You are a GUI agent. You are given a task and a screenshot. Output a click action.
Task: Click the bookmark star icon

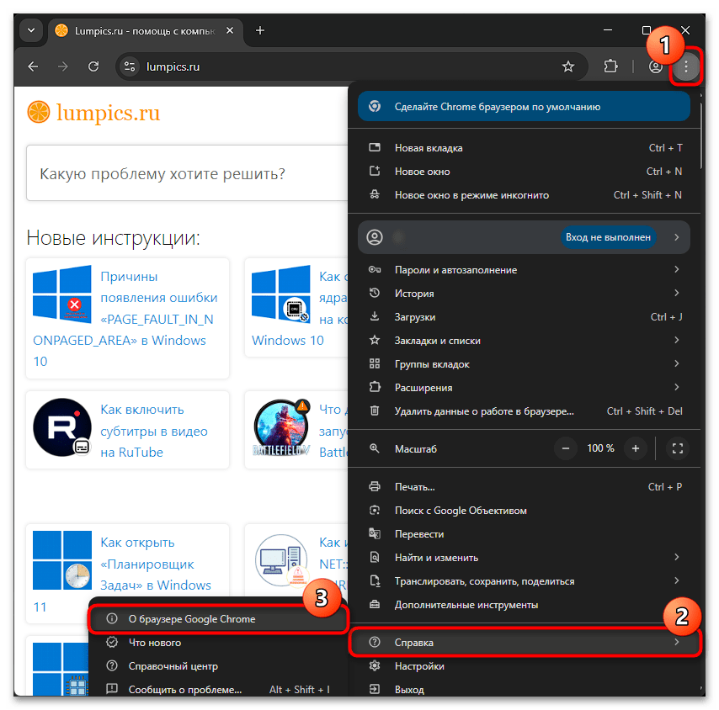click(568, 66)
